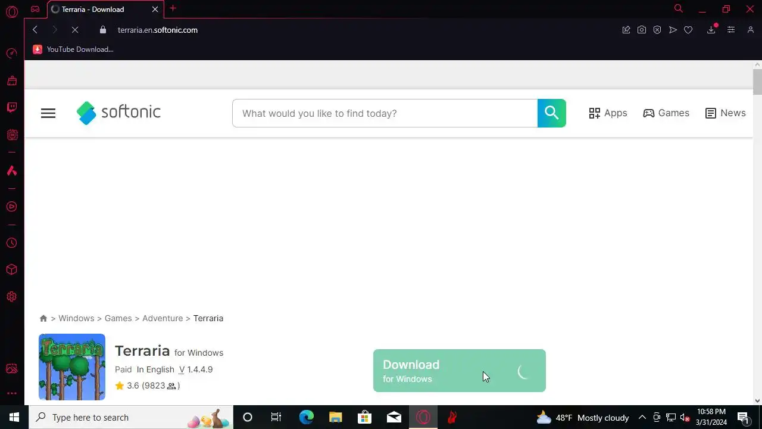Click the home icon in breadcrumbs

[43, 318]
